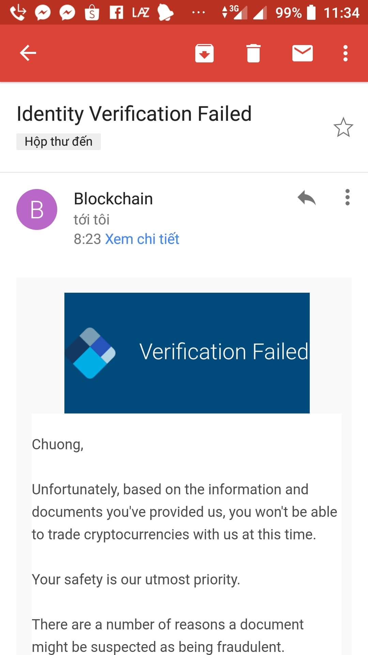The width and height of the screenshot is (368, 655).
Task: Mark email as unread
Action: (302, 53)
